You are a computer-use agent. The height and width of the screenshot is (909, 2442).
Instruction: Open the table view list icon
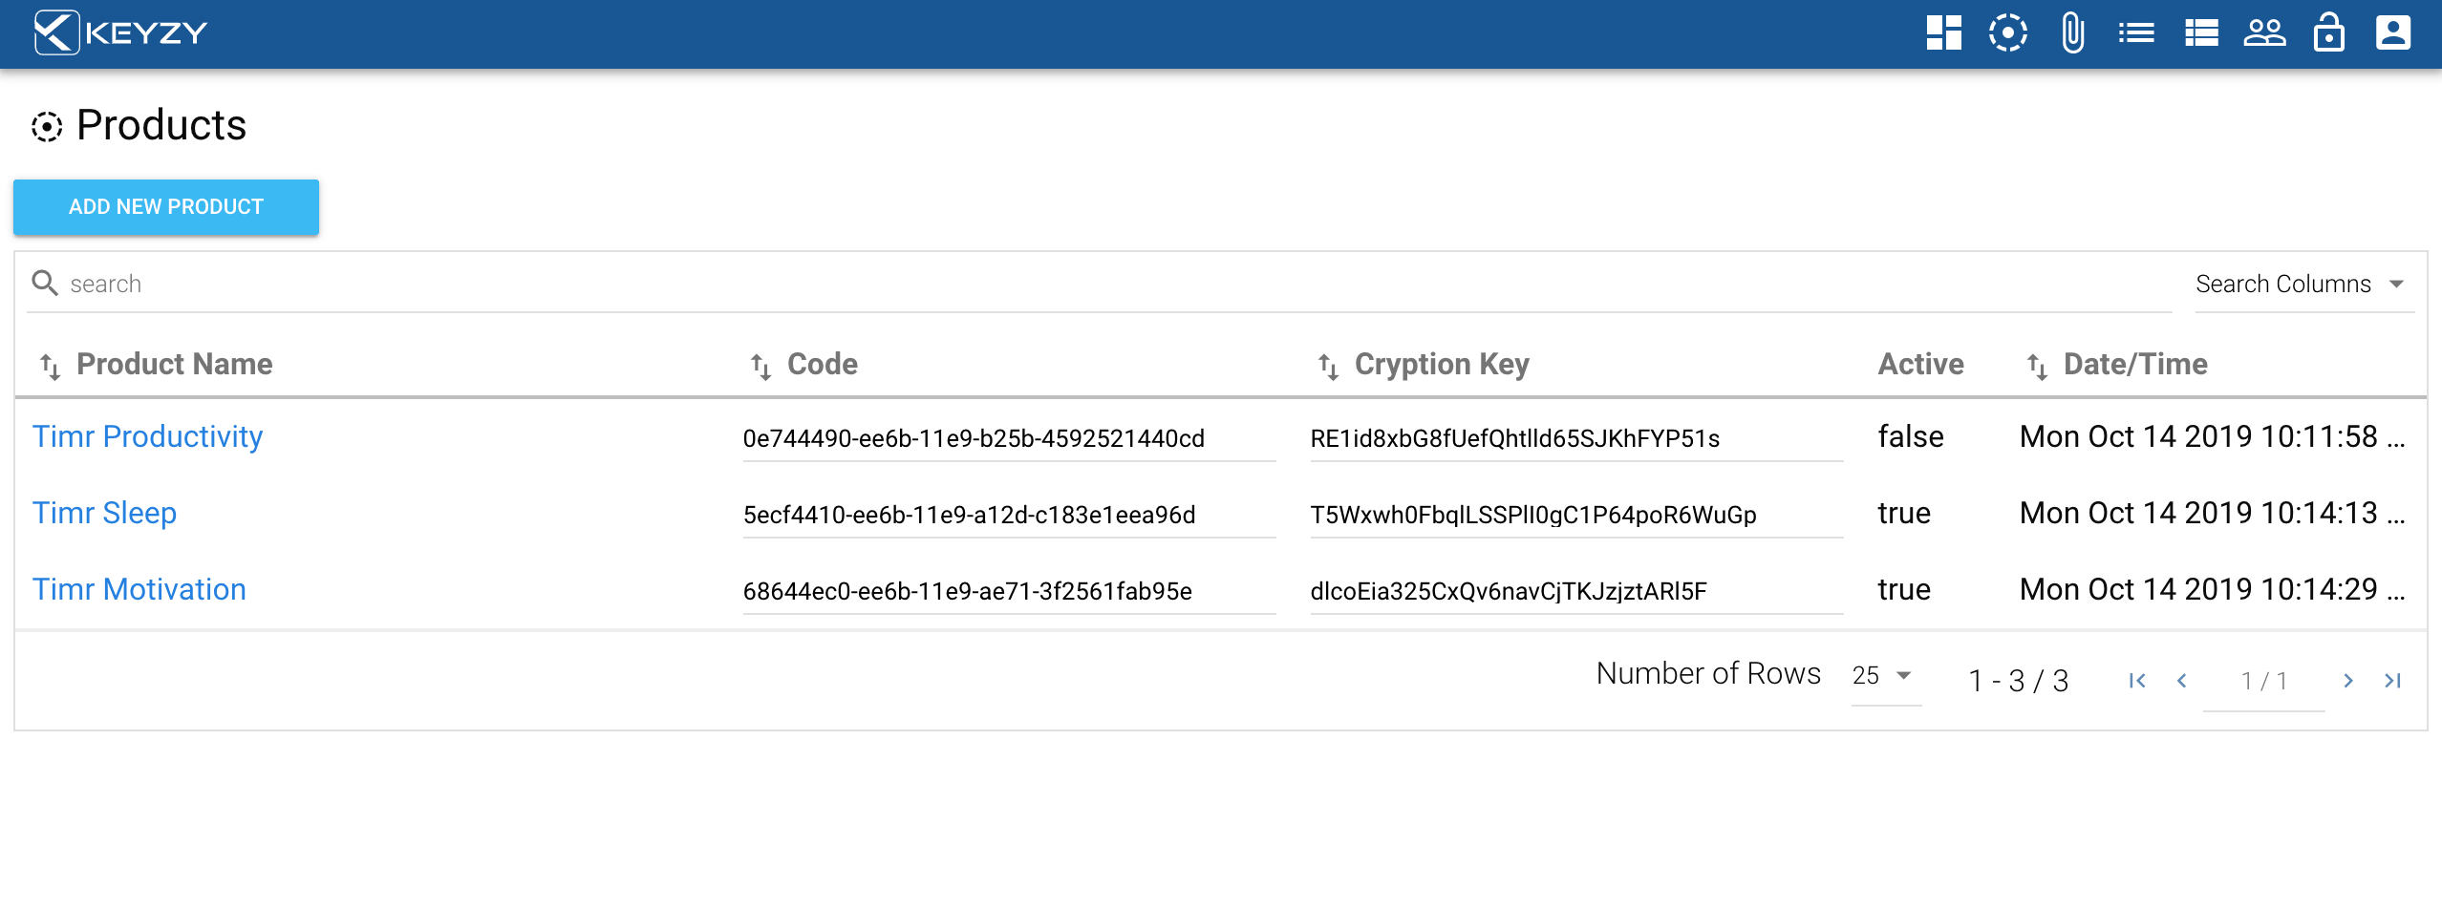coord(2201,33)
